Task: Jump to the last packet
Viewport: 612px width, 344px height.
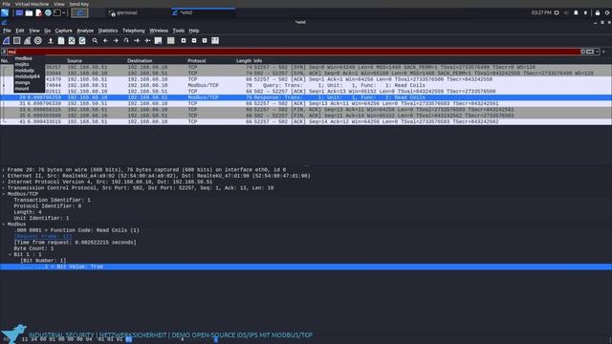Action: click(x=147, y=40)
